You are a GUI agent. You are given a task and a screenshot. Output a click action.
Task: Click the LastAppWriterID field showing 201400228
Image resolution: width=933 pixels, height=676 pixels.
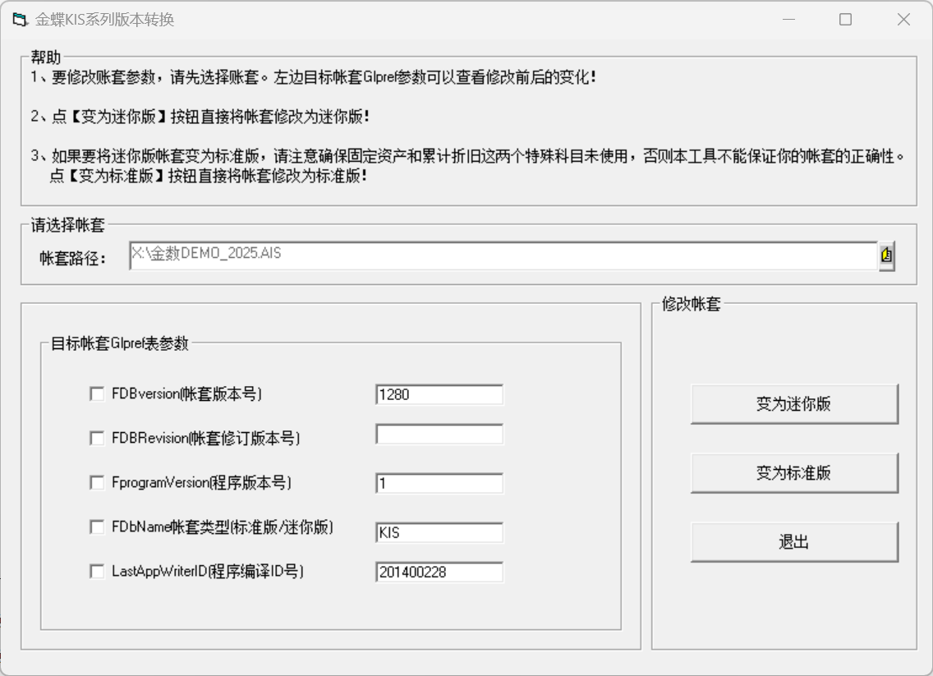[x=439, y=572]
